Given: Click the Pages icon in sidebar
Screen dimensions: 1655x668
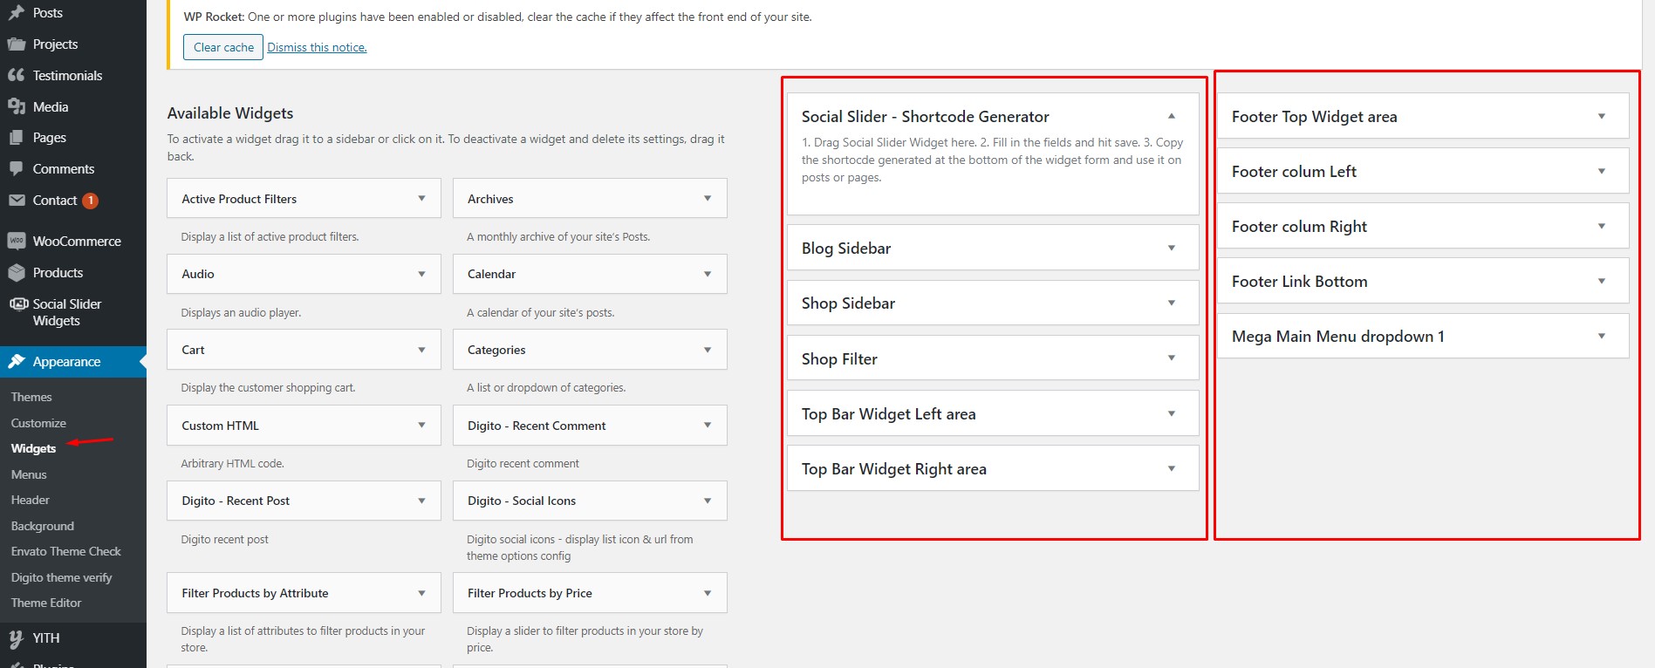Looking at the screenshot, I should 16,138.
